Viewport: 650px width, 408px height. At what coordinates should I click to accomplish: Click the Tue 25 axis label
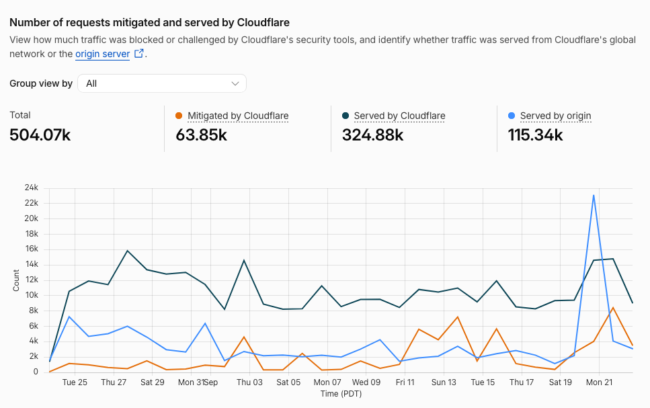pyautogui.click(x=75, y=382)
